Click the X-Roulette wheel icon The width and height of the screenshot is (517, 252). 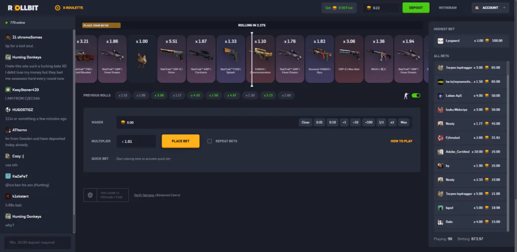click(x=58, y=8)
